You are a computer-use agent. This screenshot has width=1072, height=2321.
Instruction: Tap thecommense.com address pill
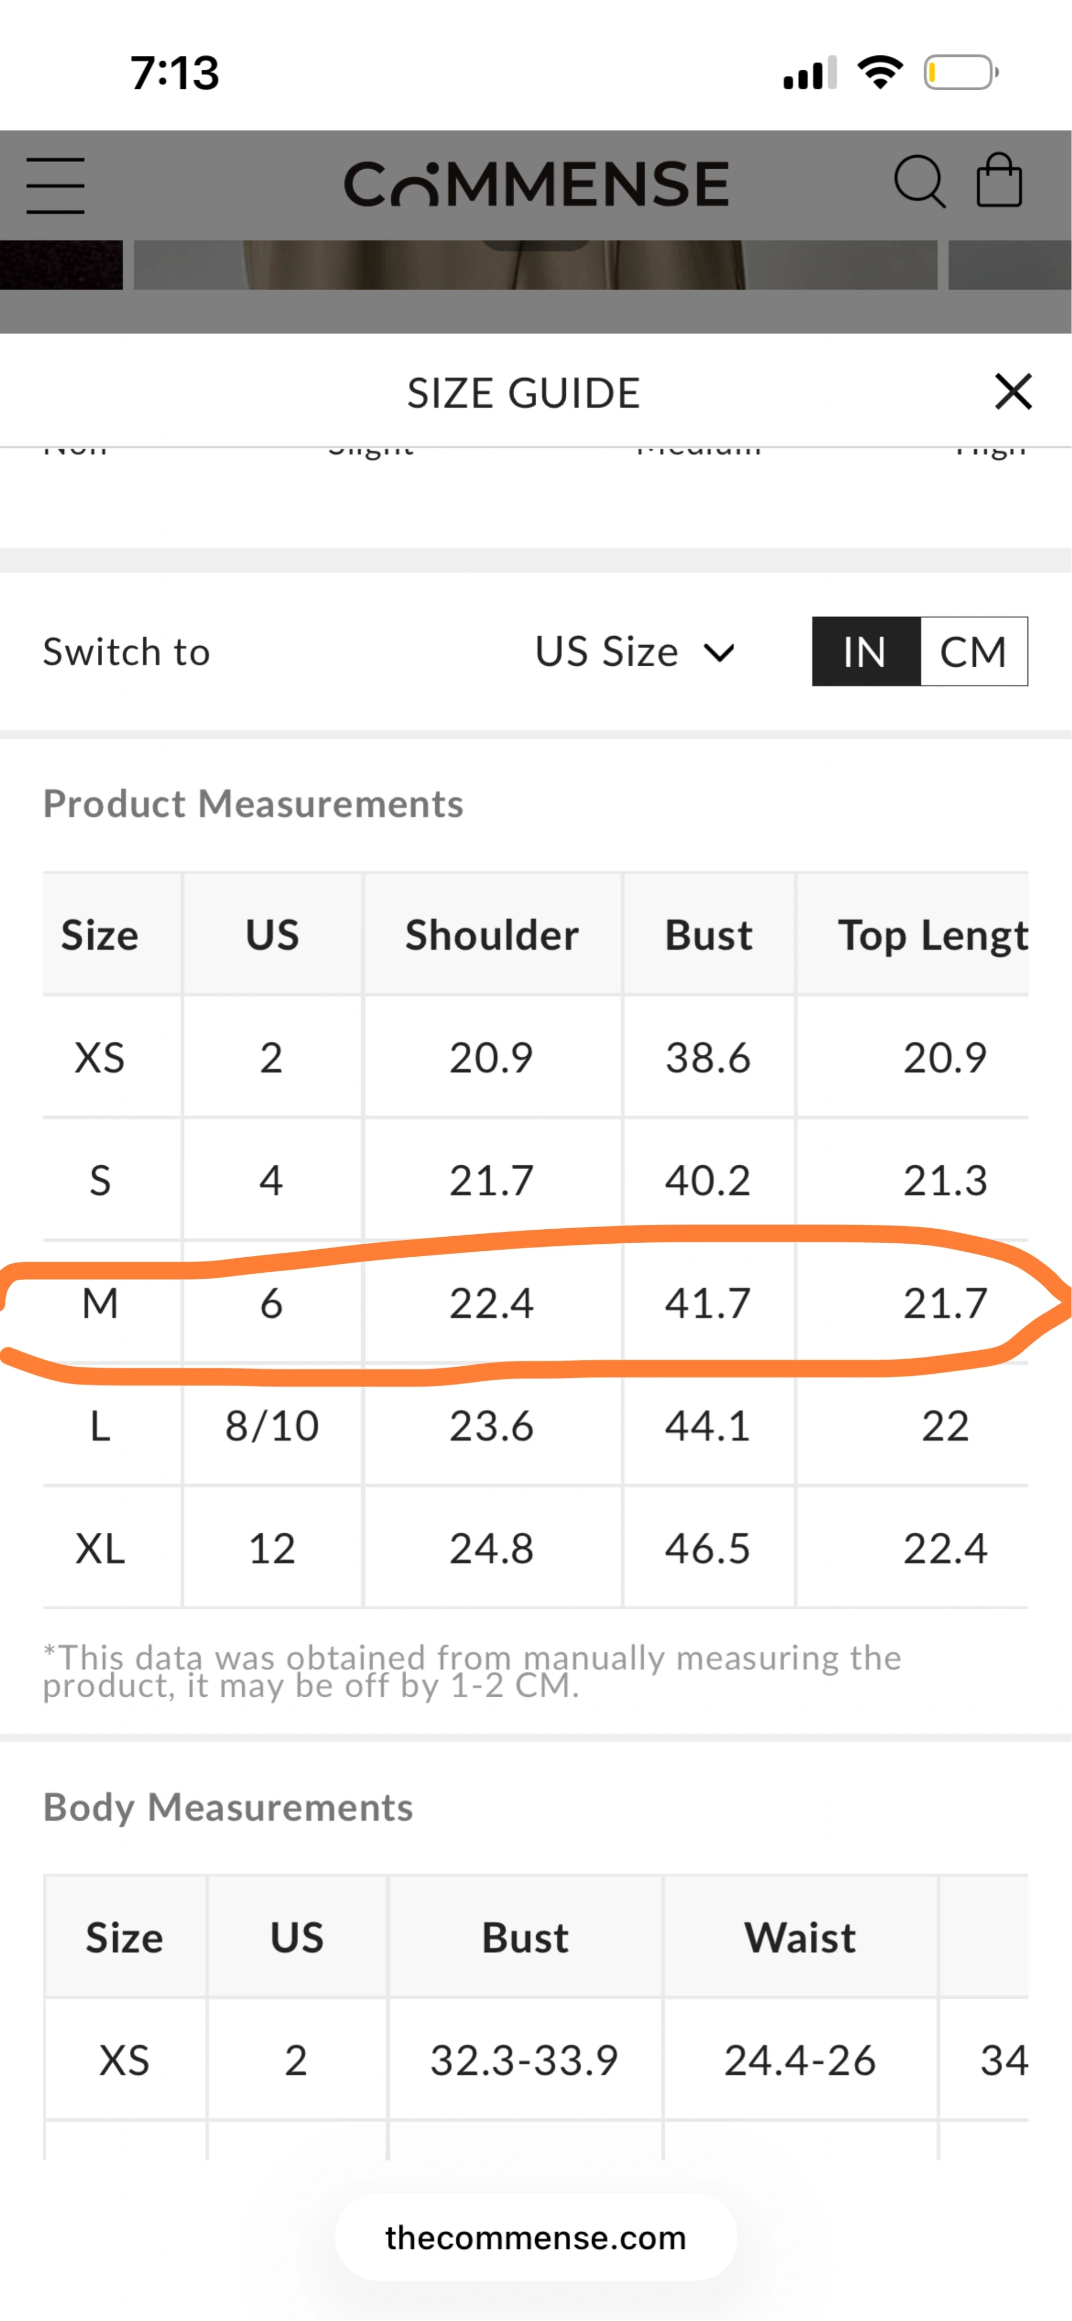(536, 2237)
